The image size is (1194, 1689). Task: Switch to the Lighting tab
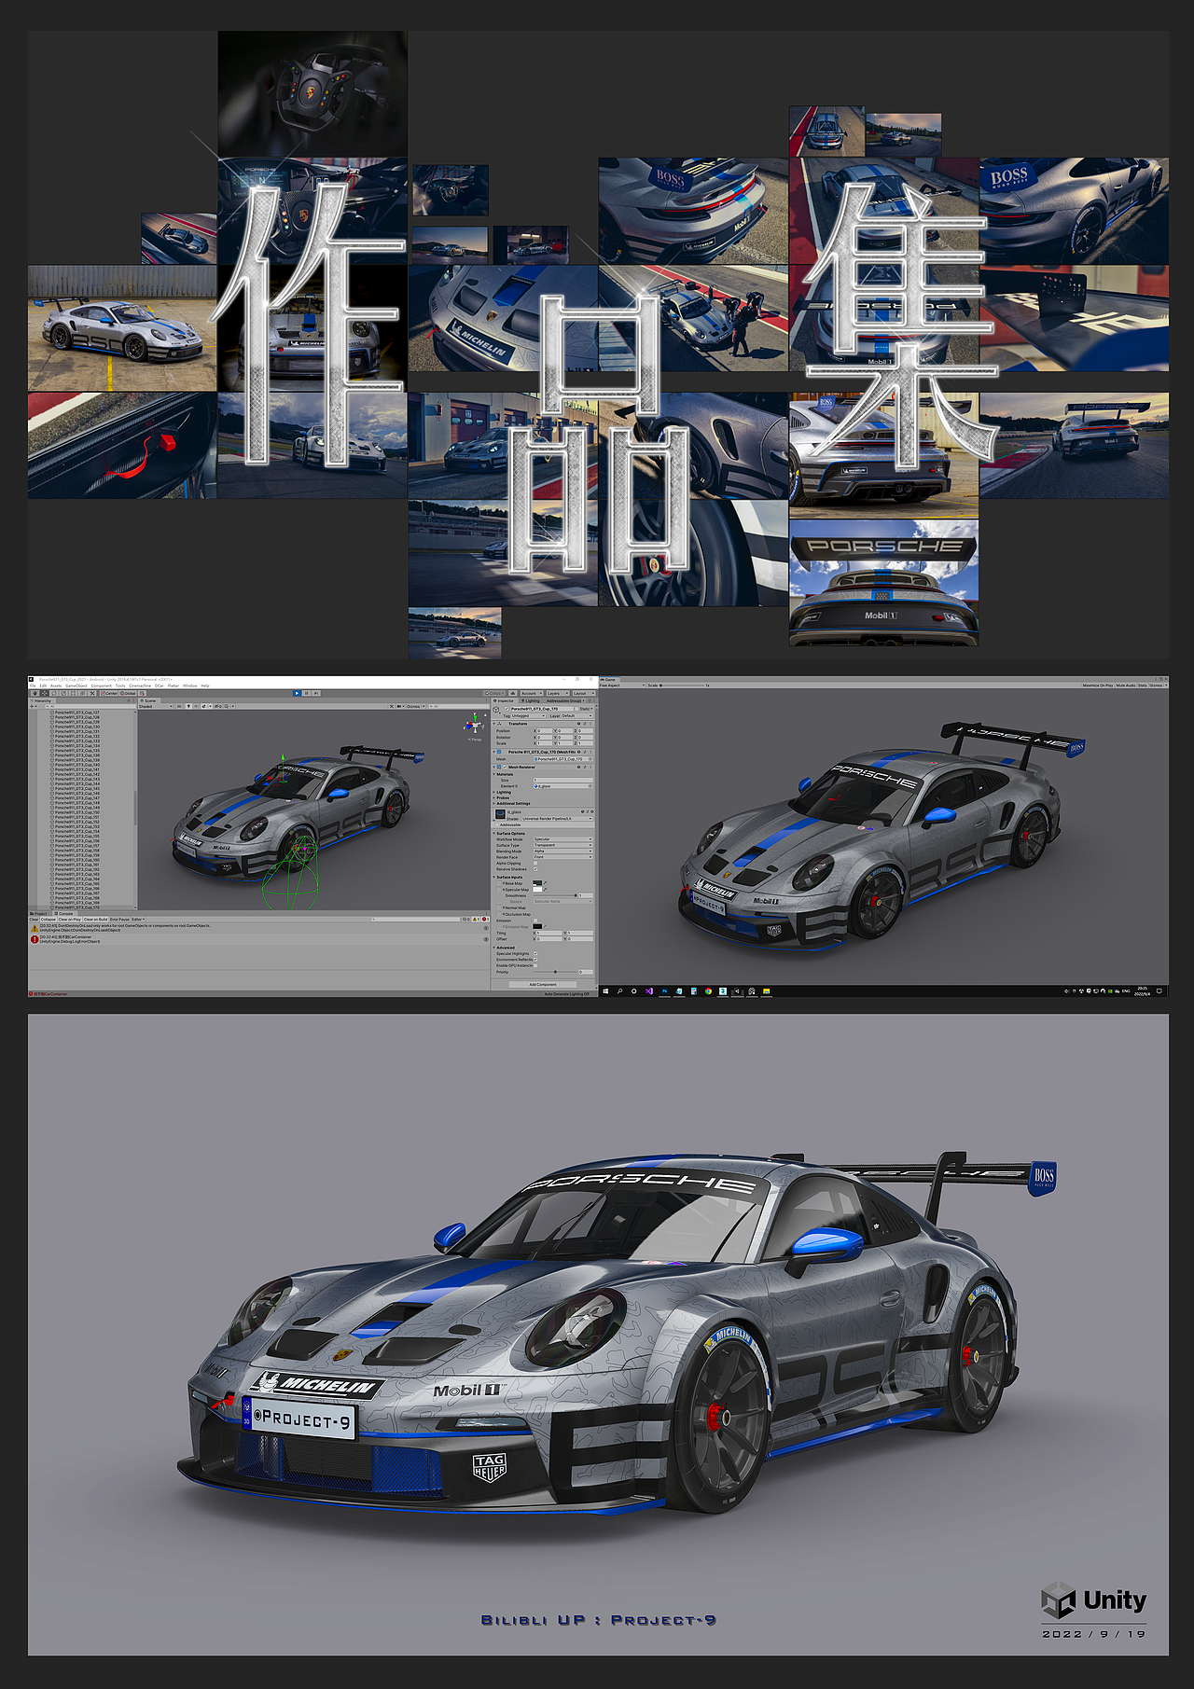(530, 700)
